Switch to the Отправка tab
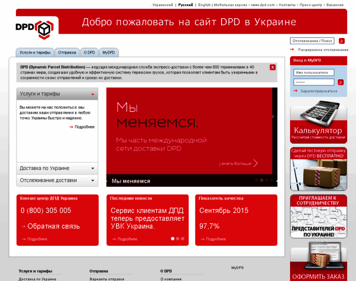Image resolution: width=356 pixels, height=281 pixels. click(x=67, y=52)
